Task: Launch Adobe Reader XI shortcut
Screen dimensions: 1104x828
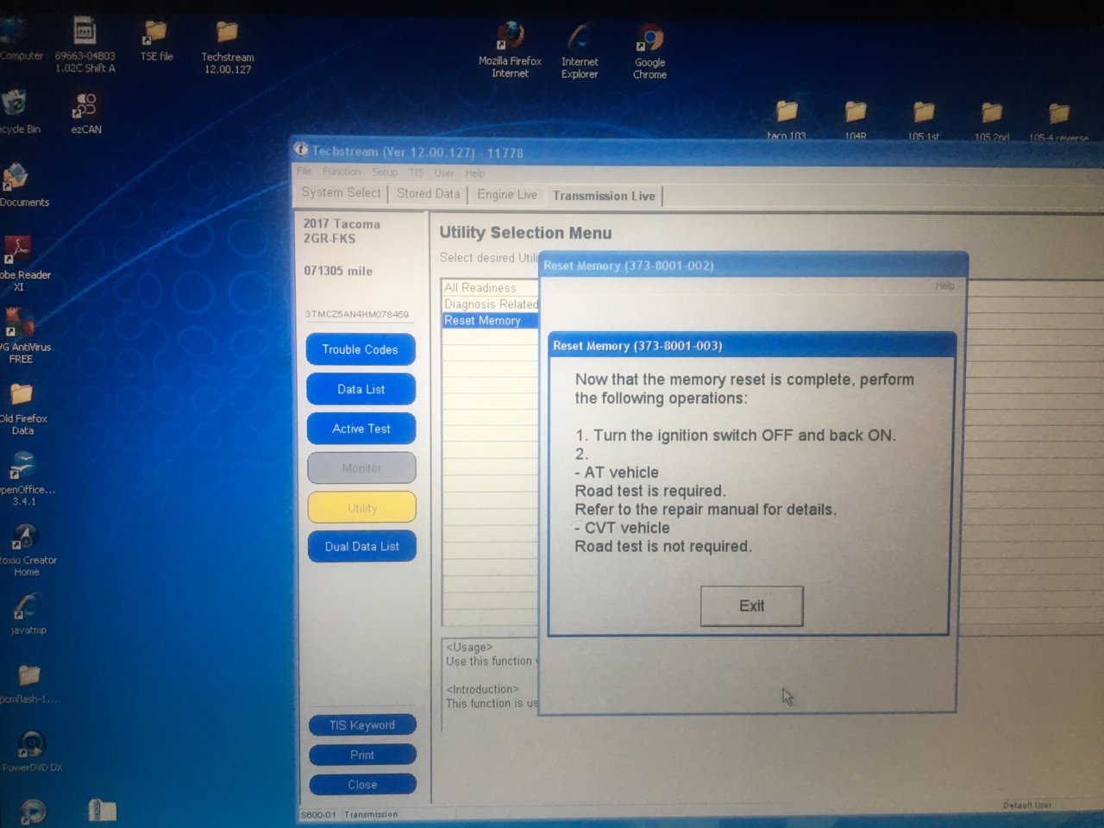Action: (x=23, y=263)
